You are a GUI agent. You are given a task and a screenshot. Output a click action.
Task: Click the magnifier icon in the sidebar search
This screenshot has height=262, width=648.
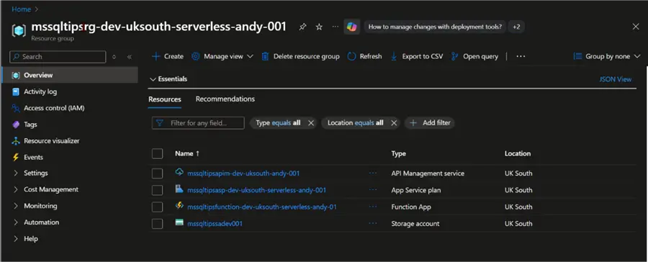click(16, 57)
